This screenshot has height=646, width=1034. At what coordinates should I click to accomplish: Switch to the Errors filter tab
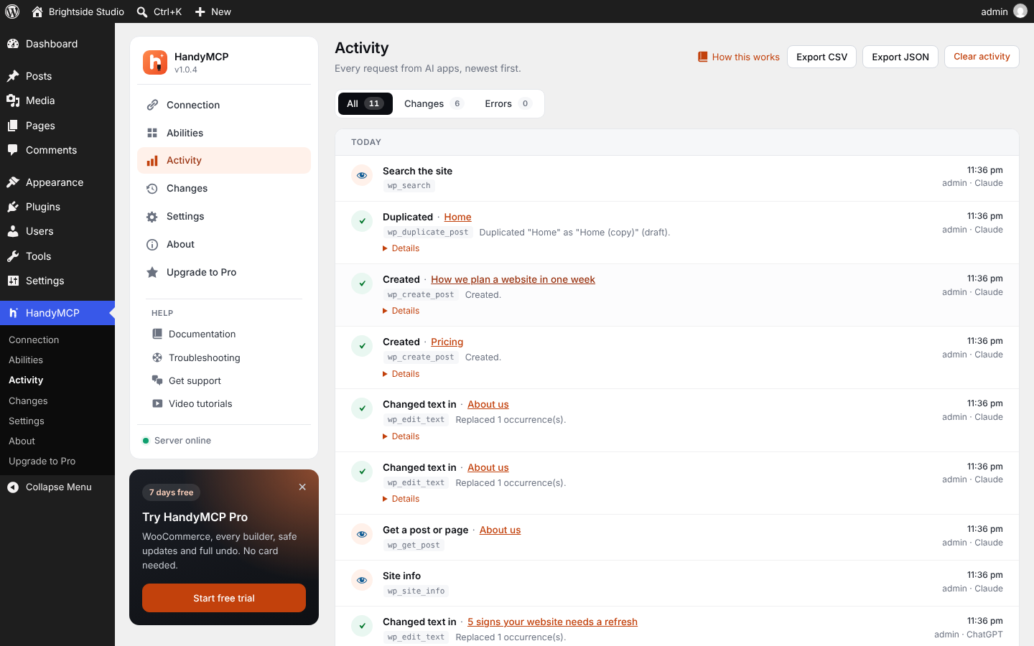click(x=508, y=103)
